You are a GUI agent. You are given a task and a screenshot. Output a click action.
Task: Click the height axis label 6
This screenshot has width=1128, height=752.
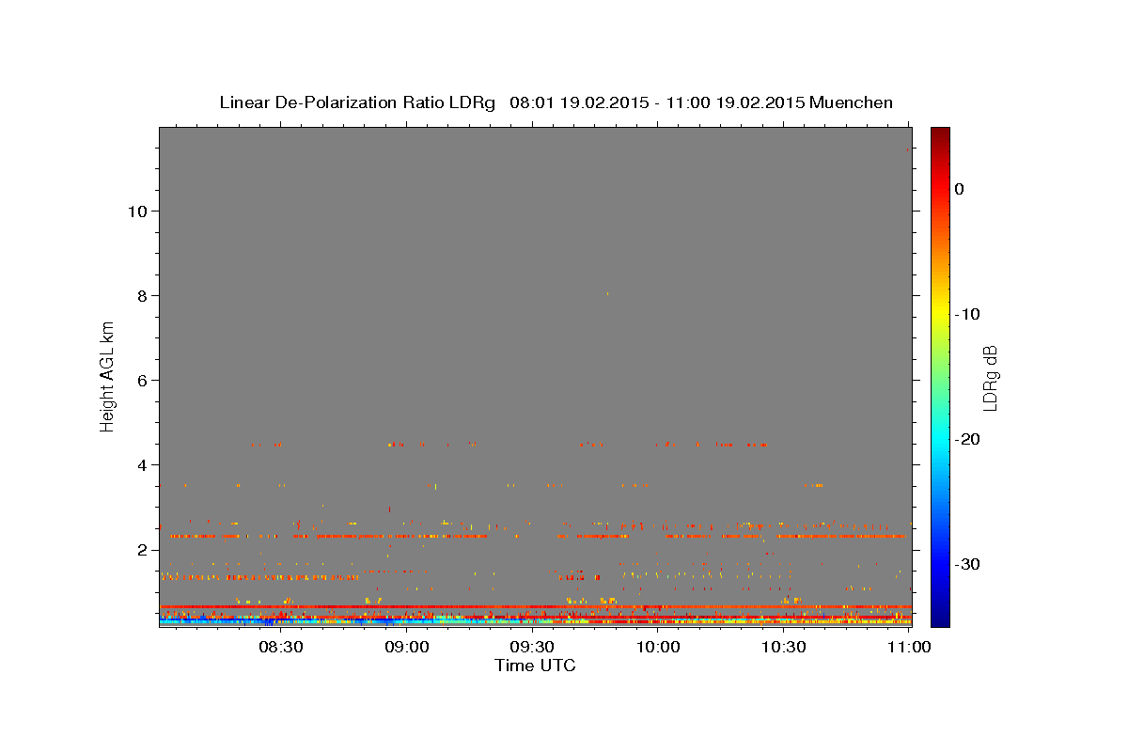tap(140, 380)
